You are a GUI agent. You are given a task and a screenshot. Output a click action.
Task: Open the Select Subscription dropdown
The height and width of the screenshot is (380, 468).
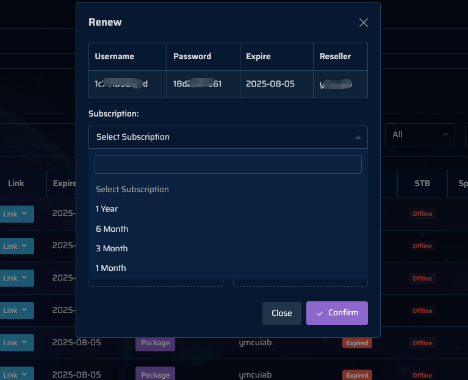pos(228,137)
